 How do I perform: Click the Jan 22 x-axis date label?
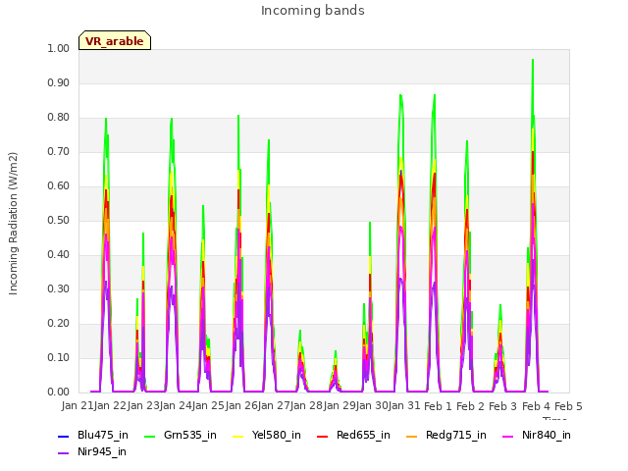pos(110,406)
